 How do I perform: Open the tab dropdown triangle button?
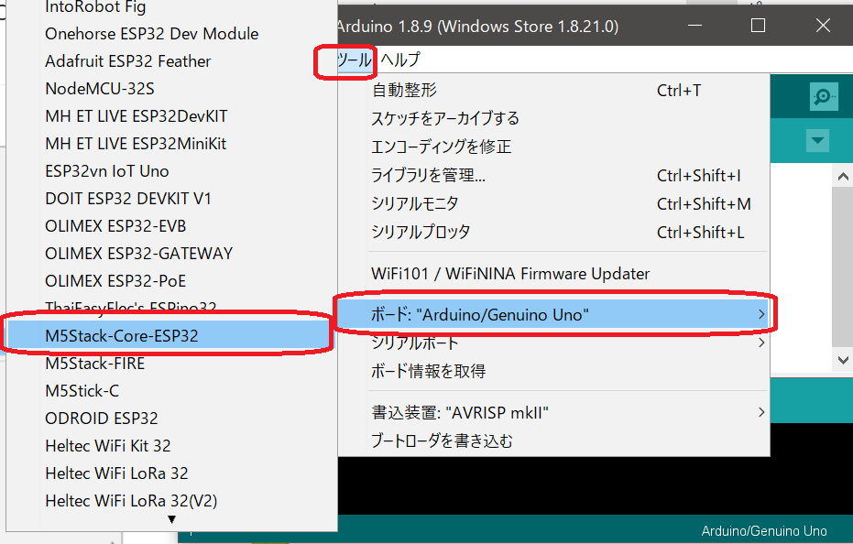pos(817,141)
